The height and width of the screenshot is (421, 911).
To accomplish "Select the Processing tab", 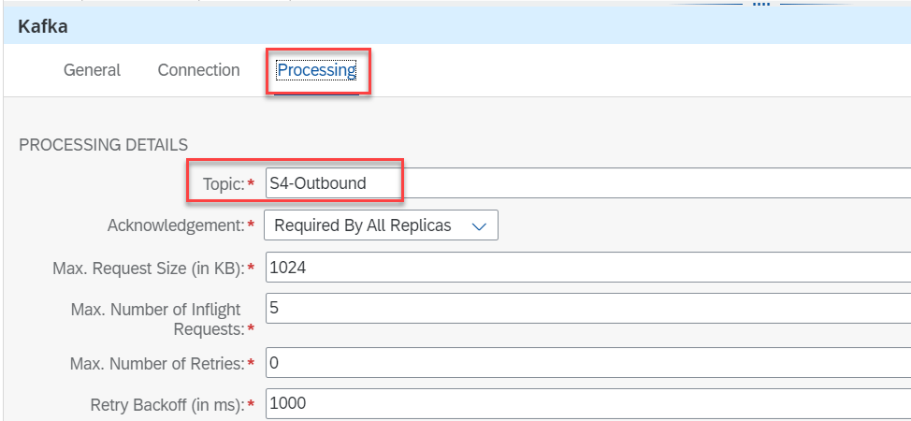I will pos(316,70).
